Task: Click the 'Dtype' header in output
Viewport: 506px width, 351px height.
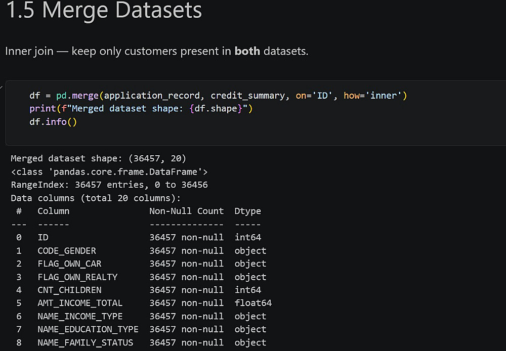Action: pos(247,211)
